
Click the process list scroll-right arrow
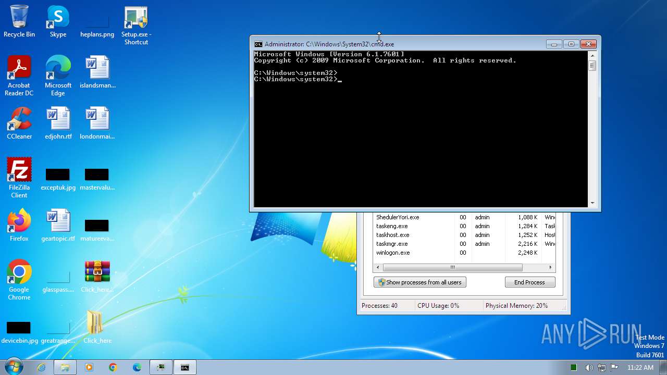coord(550,267)
